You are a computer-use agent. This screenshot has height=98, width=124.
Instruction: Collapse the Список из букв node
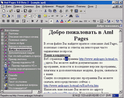[2, 43]
